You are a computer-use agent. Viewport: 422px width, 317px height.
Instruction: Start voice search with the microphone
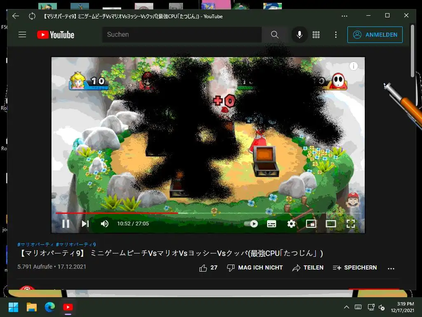coord(299,35)
